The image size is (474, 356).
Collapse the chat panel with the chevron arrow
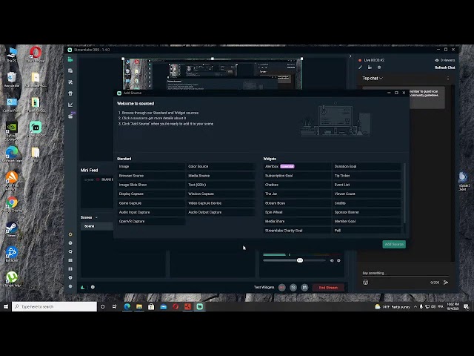[x=350, y=56]
